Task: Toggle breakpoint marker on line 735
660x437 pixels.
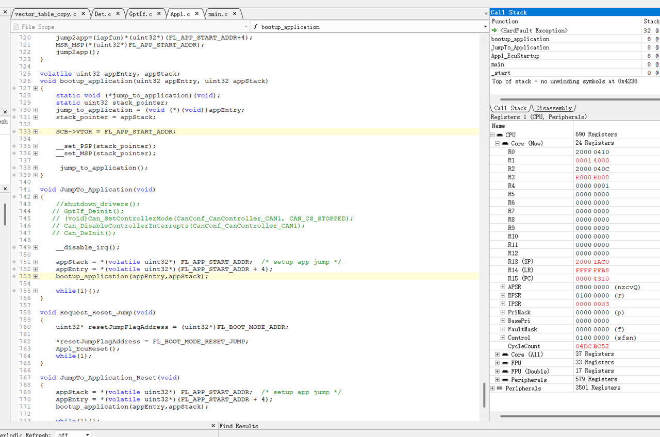Action: pos(14,146)
